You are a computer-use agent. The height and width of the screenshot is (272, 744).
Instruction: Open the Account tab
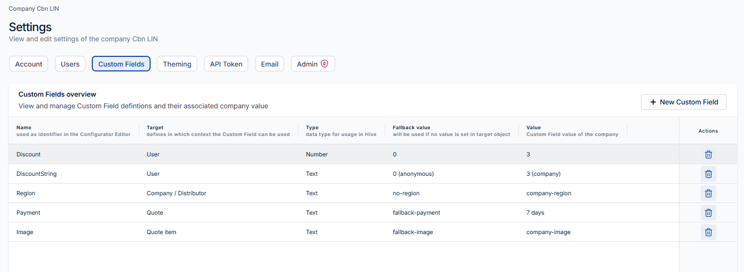point(29,64)
